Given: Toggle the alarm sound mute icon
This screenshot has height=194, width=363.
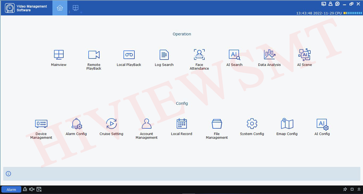Looking at the screenshot, I should click(32, 189).
